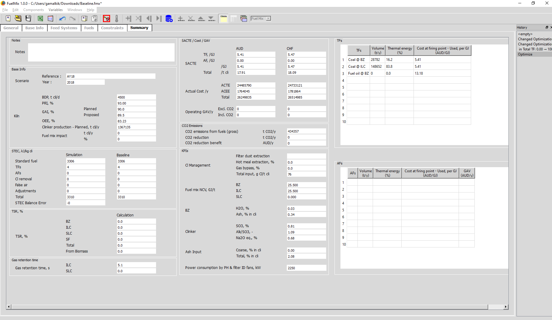
Task: Switch to the Feed Systems tab
Action: click(64, 28)
